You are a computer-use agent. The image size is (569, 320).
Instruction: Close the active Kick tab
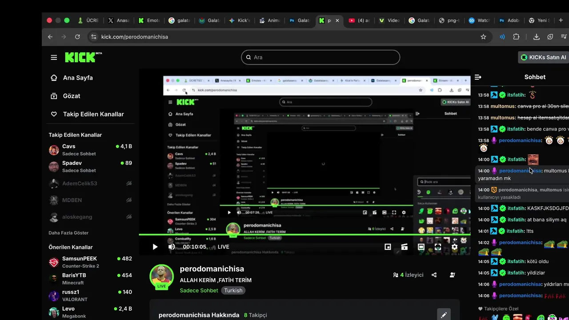[x=337, y=20]
